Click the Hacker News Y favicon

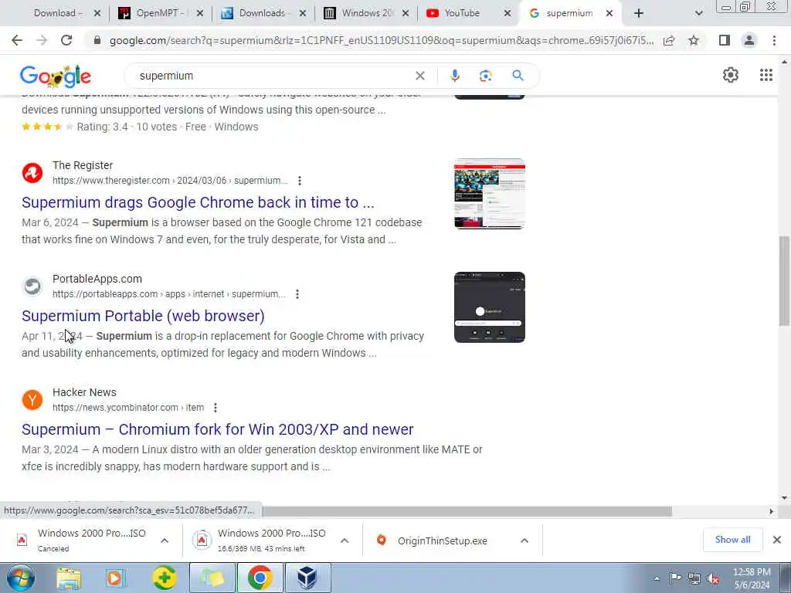pos(32,400)
